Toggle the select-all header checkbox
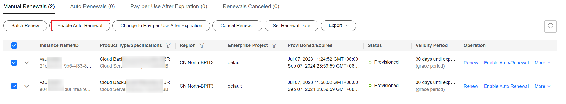Image resolution: width=566 pixels, height=104 pixels. point(14,45)
